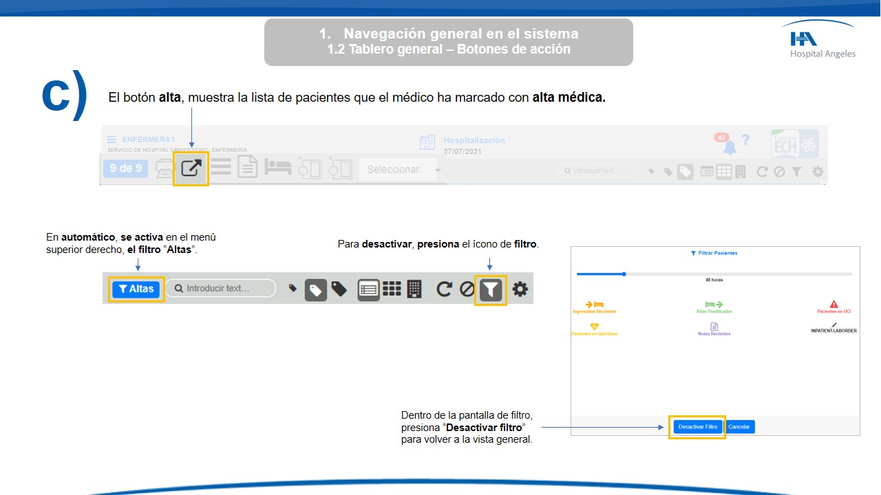The image size is (881, 495).
Task: Click the 48 horas slider handle
Action: coord(624,274)
